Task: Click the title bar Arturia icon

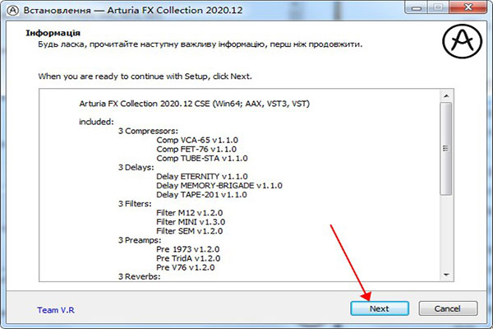Action: tap(12, 10)
